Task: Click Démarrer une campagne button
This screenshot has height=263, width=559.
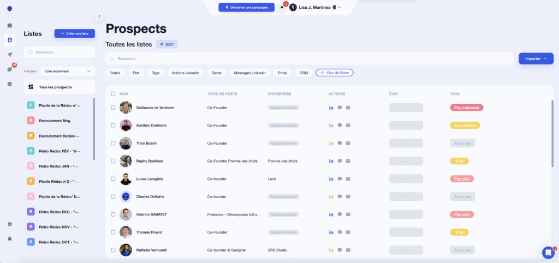Action: pyautogui.click(x=246, y=7)
